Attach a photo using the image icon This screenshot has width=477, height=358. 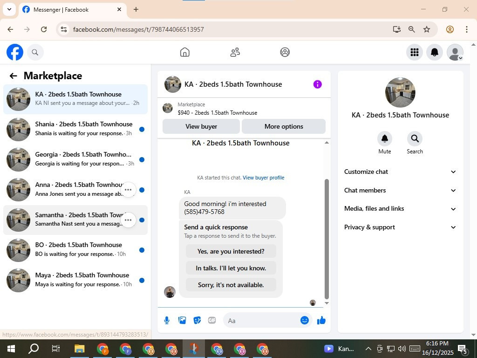point(182,320)
